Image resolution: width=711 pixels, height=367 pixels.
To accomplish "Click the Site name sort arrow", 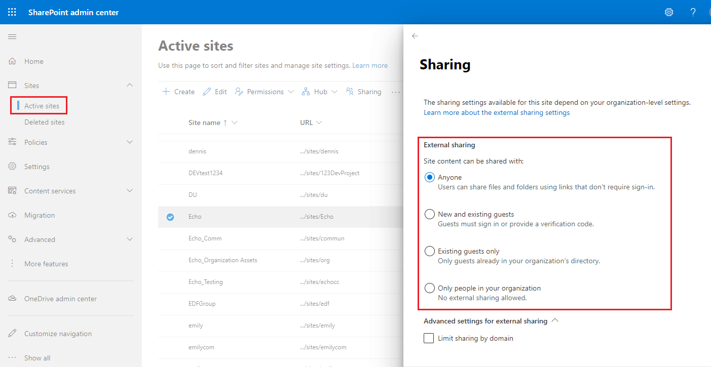I will point(225,123).
